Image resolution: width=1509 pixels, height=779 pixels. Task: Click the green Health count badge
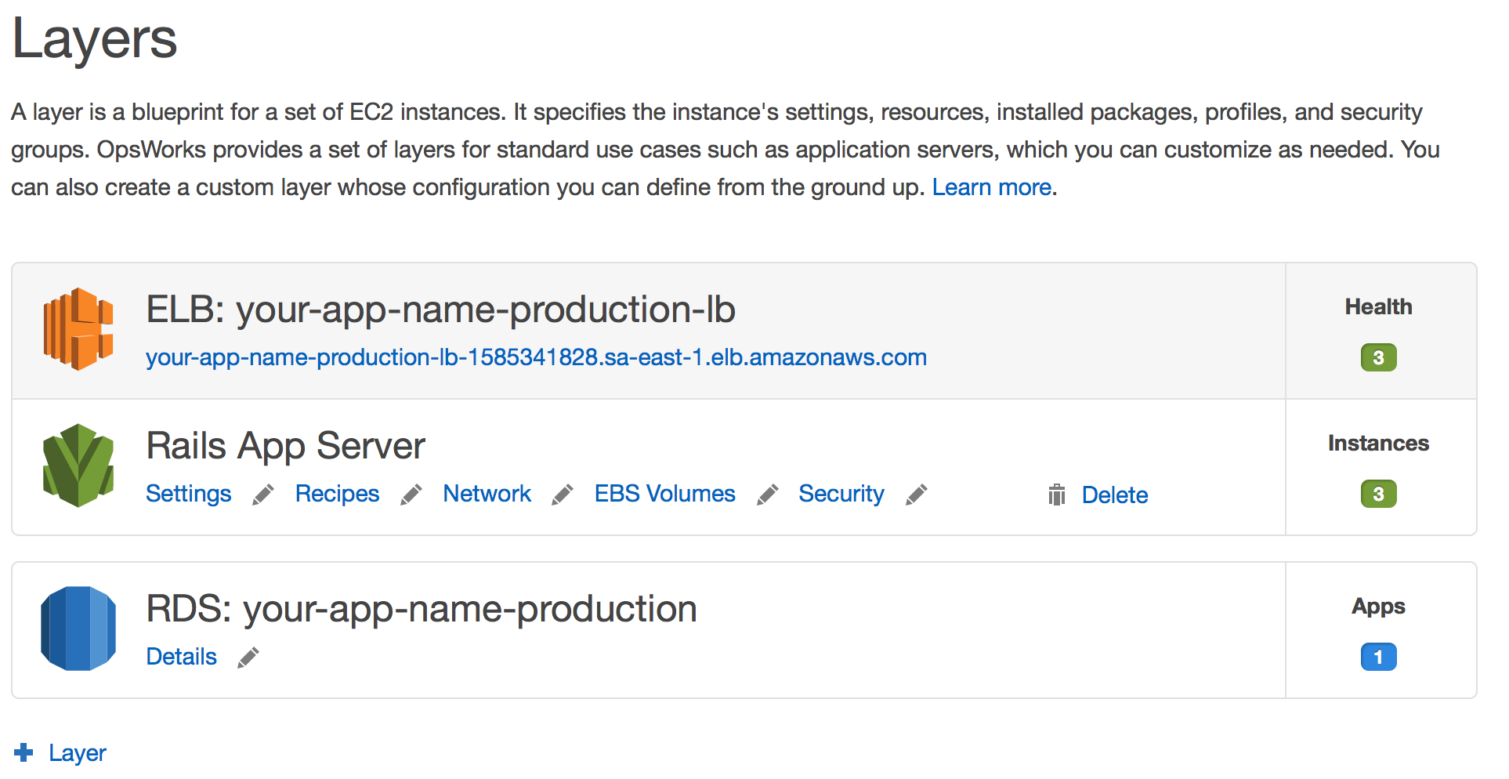(x=1378, y=358)
